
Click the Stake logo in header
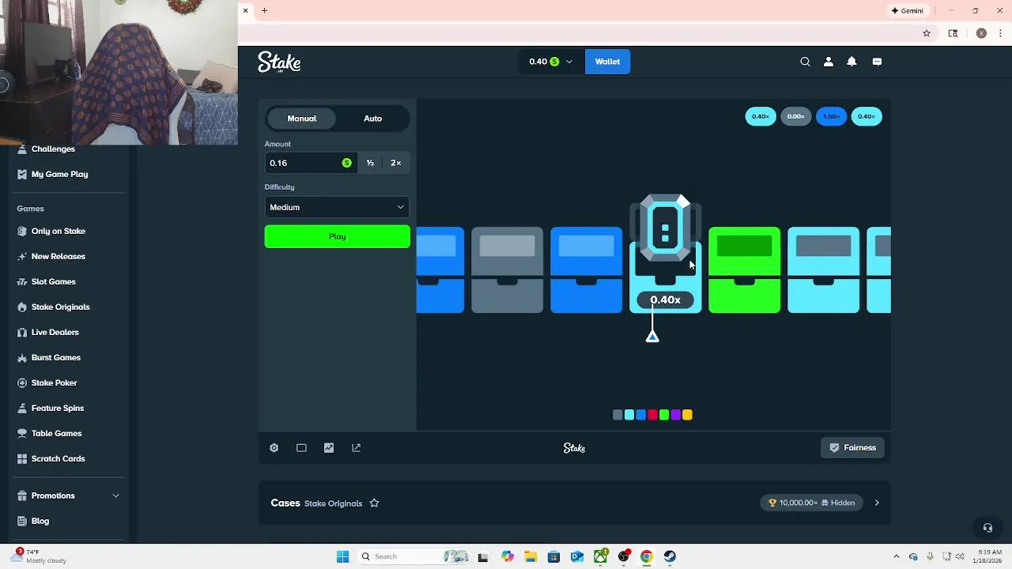[279, 62]
